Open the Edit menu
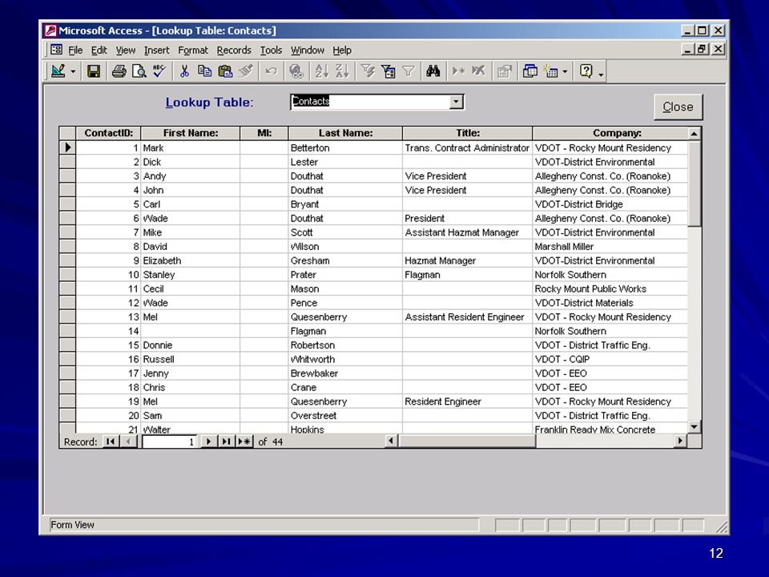Image resolution: width=769 pixels, height=577 pixels. pyautogui.click(x=99, y=50)
